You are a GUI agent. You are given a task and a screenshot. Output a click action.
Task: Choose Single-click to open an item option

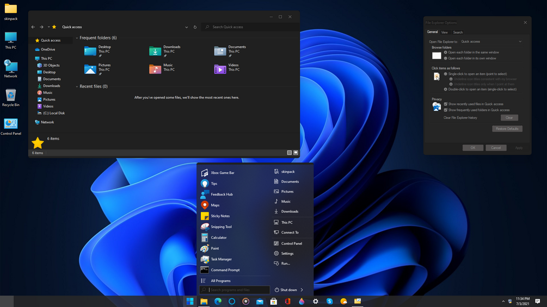[x=445, y=74]
